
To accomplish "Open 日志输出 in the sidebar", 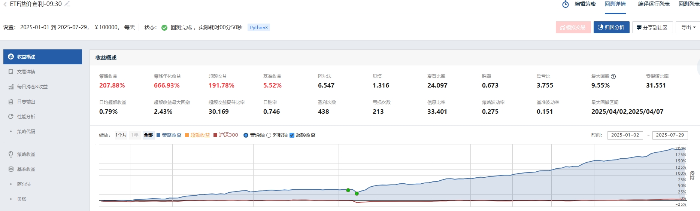I will (26, 102).
